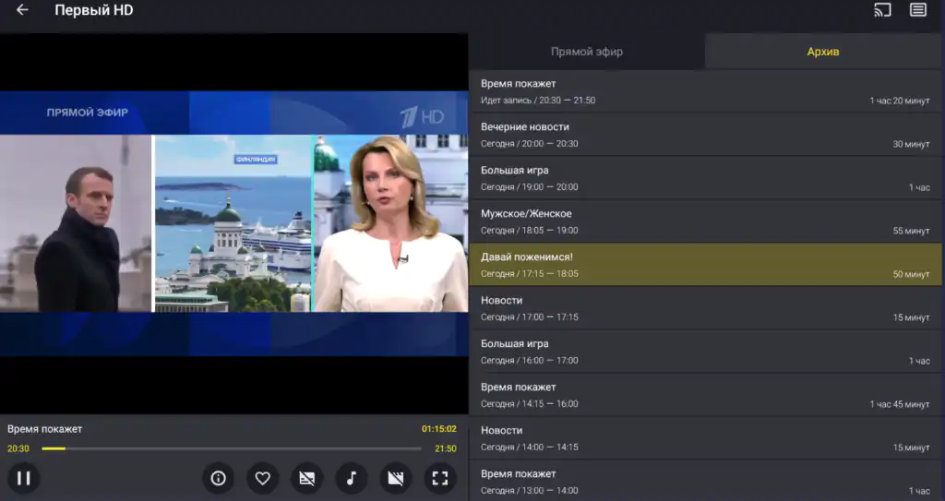The image size is (945, 501).
Task: Open Новости 17:00 — 17:15 entry
Action: [x=705, y=308]
